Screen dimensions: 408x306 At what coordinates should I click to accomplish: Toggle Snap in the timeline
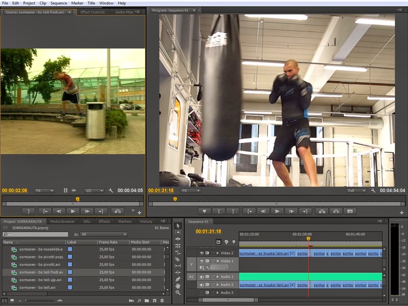pyautogui.click(x=218, y=242)
